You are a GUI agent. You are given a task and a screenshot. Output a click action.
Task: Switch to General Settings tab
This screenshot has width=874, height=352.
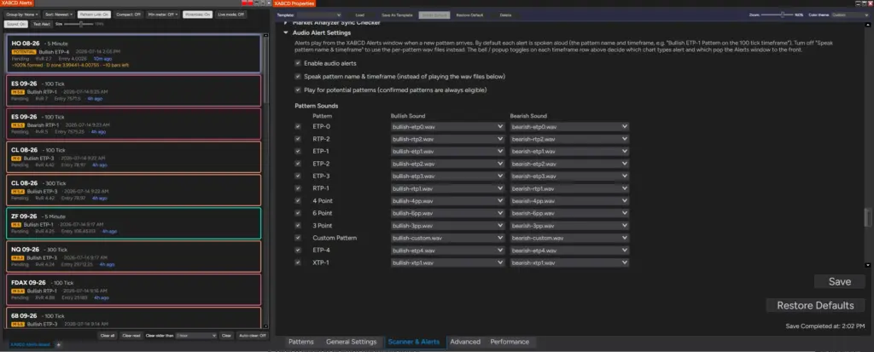point(351,342)
